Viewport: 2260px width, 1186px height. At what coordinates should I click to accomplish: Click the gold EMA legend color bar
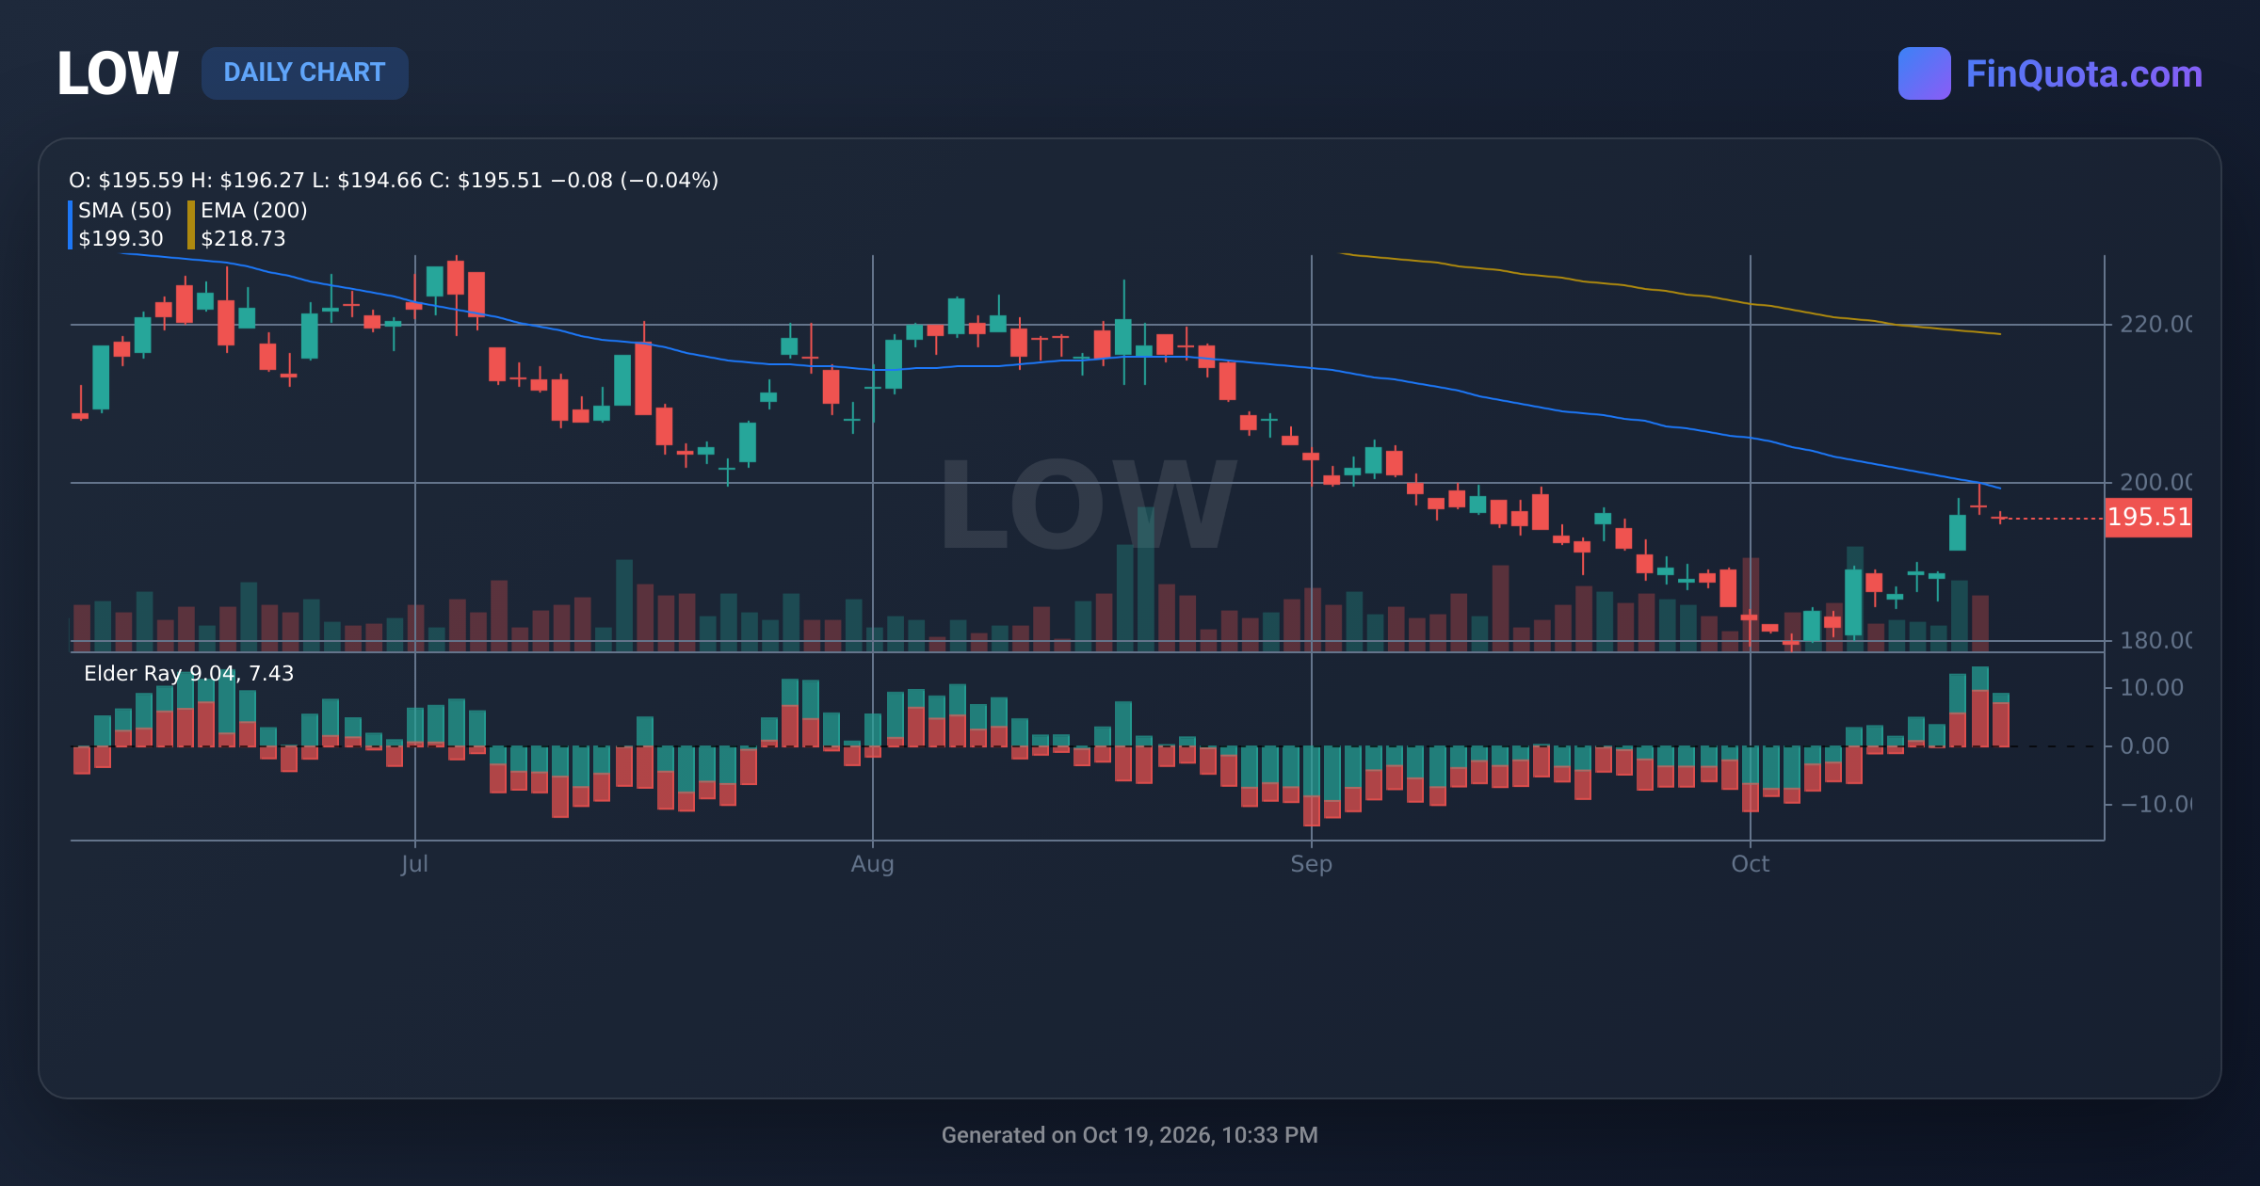click(x=191, y=224)
